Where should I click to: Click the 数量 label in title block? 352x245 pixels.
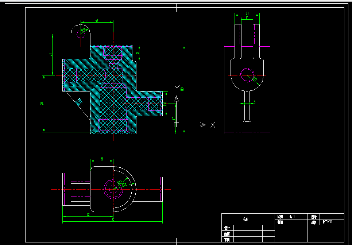coord(280,222)
